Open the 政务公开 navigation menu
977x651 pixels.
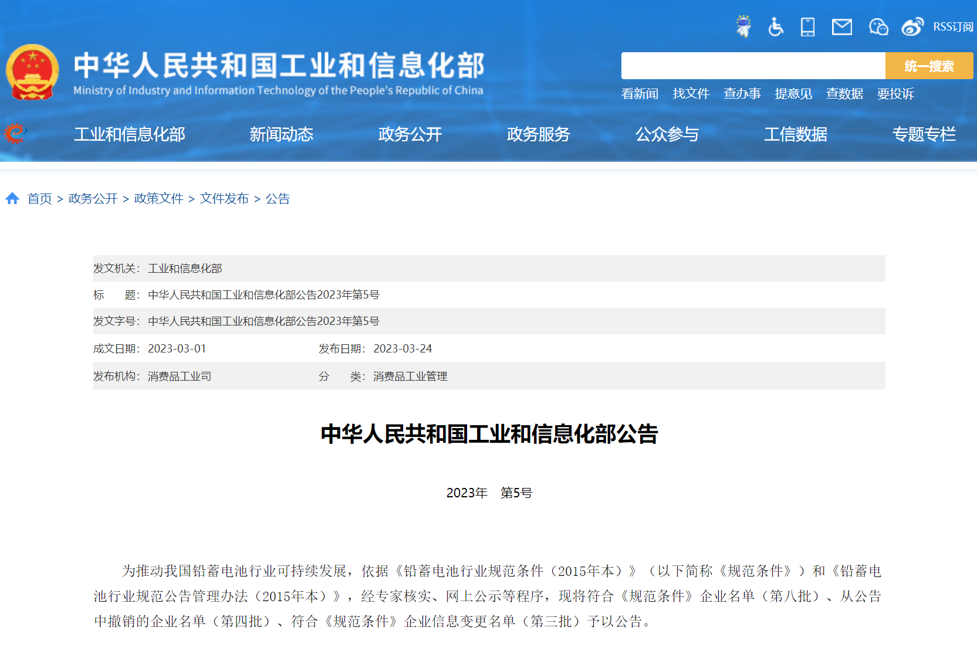[409, 134]
